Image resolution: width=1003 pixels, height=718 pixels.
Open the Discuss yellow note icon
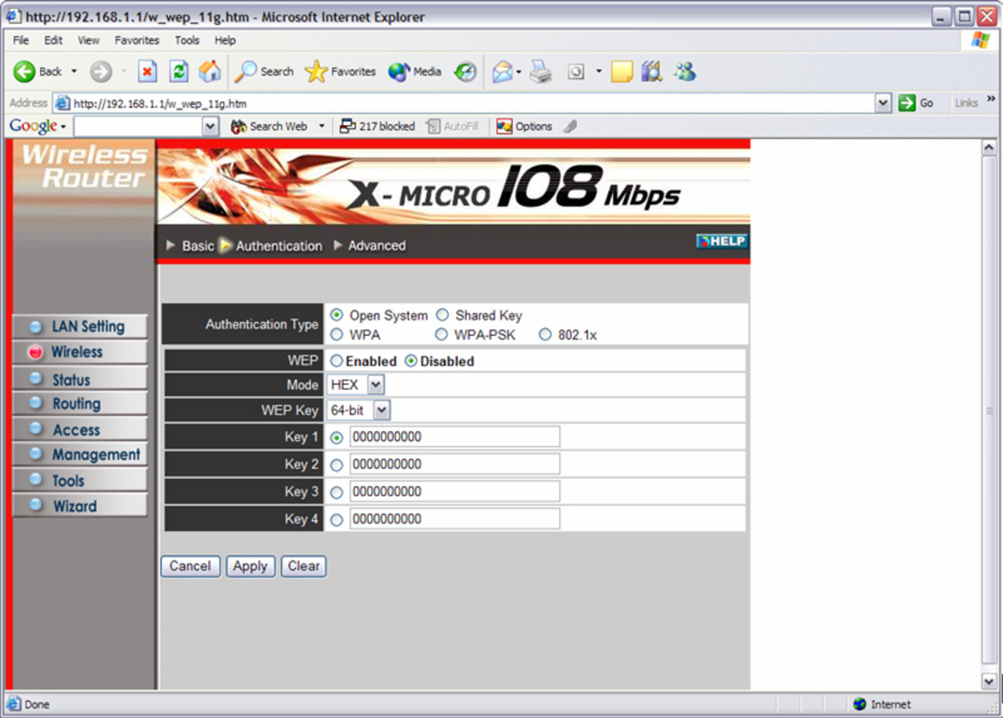622,72
